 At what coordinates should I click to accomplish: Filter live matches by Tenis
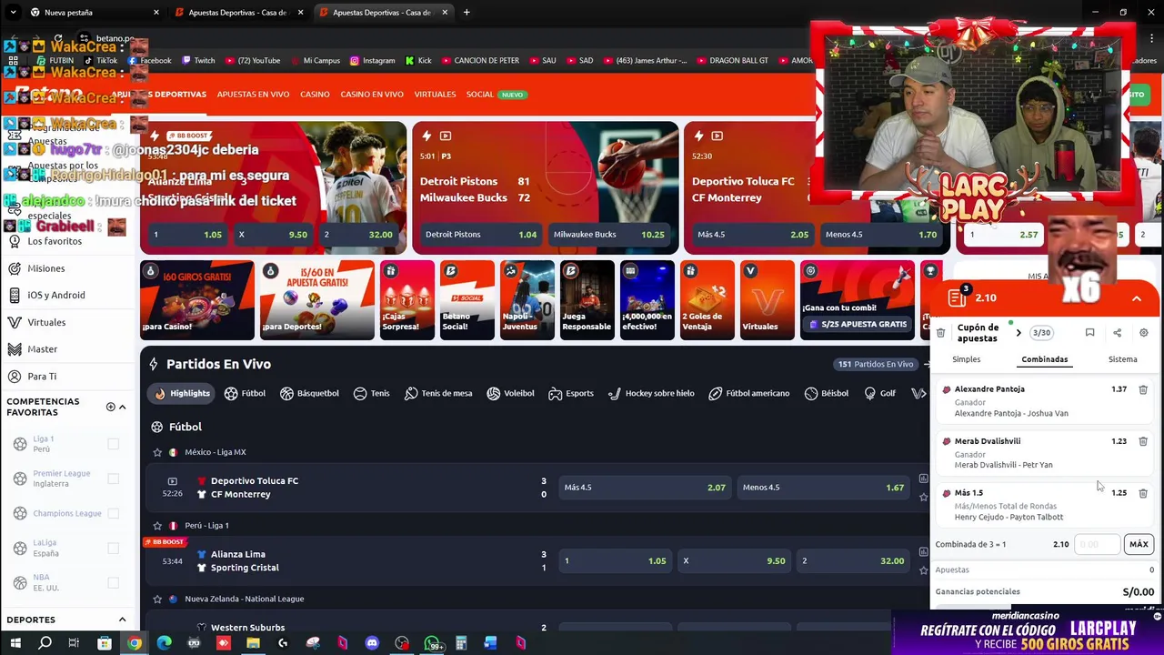(x=371, y=393)
